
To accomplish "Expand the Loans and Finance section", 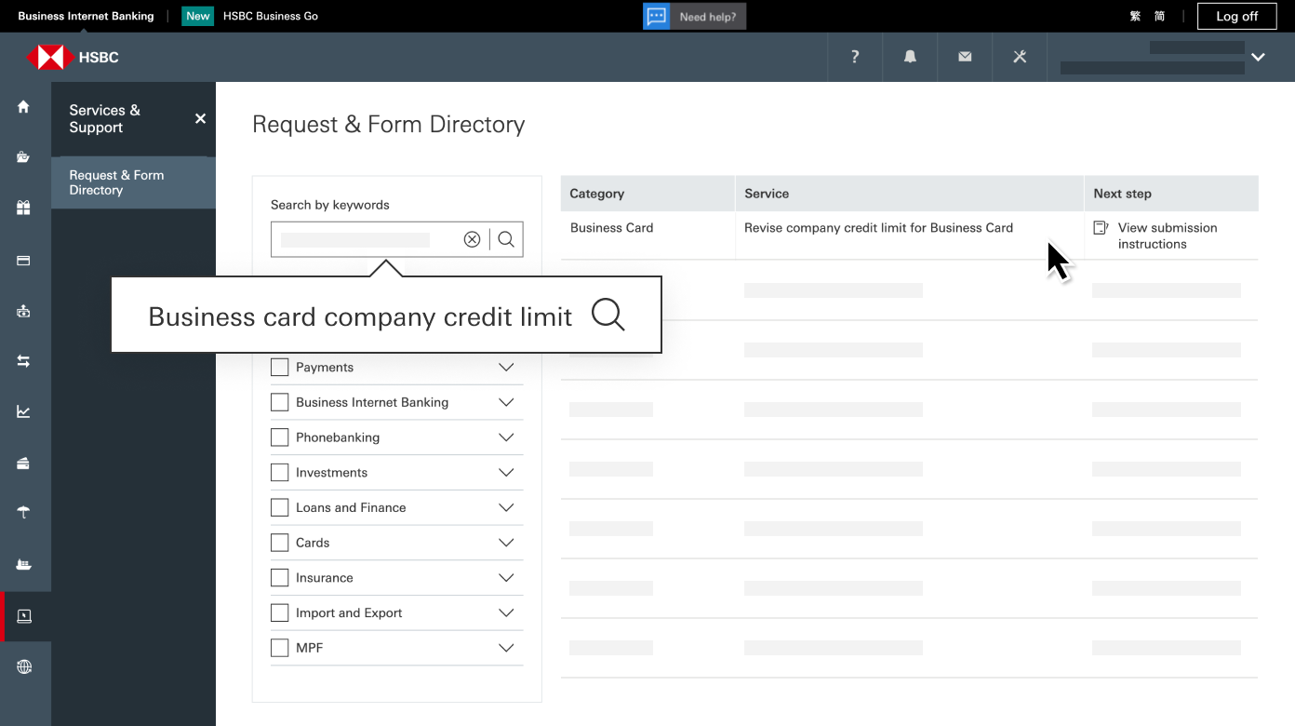I will [506, 507].
